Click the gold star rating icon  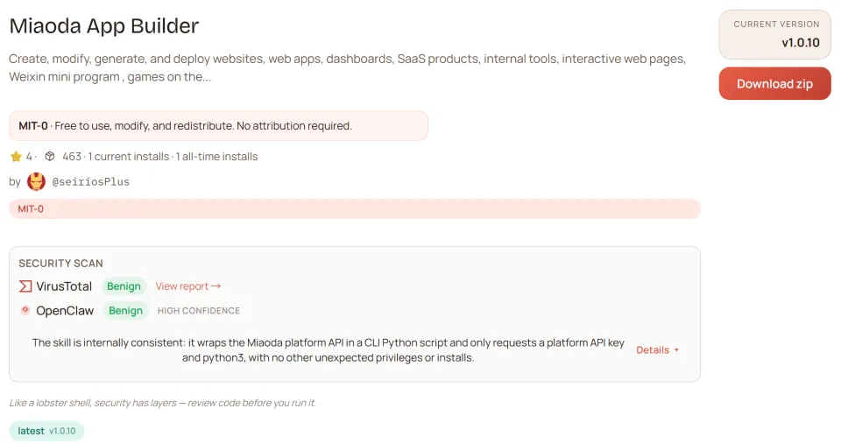point(16,157)
